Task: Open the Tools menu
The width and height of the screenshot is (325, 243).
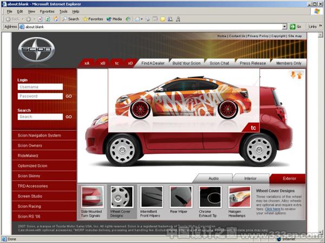Action: (63, 11)
